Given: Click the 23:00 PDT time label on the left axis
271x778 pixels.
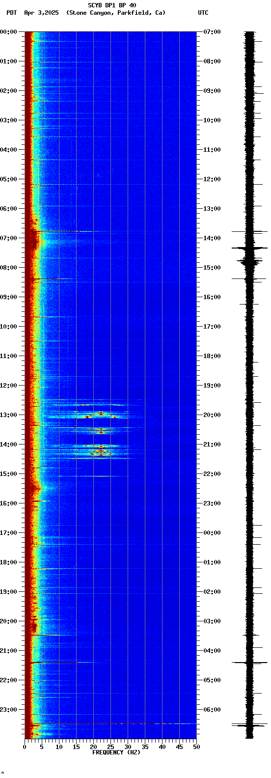Looking at the screenshot, I should tap(8, 710).
